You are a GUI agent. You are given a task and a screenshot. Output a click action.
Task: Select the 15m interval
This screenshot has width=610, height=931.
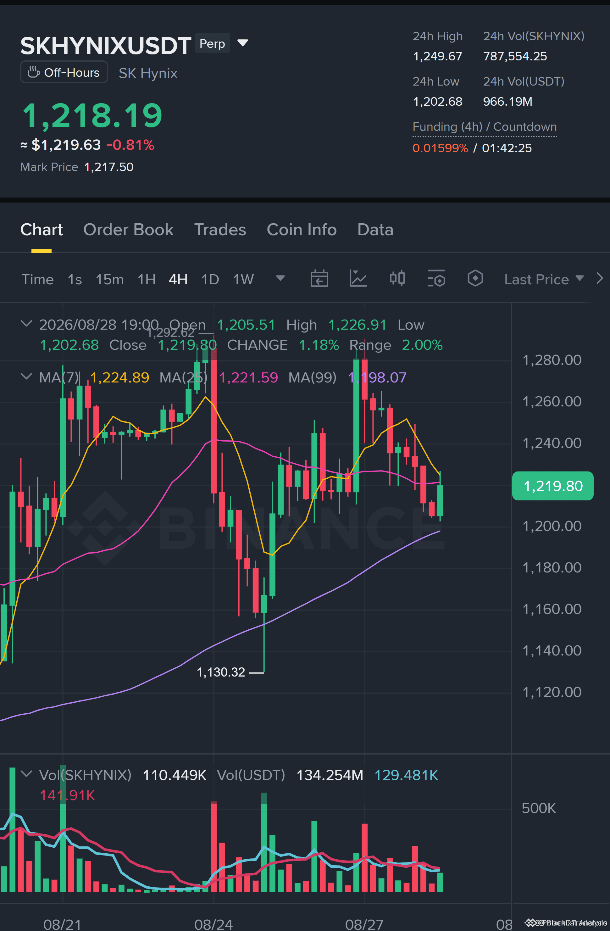coord(109,279)
